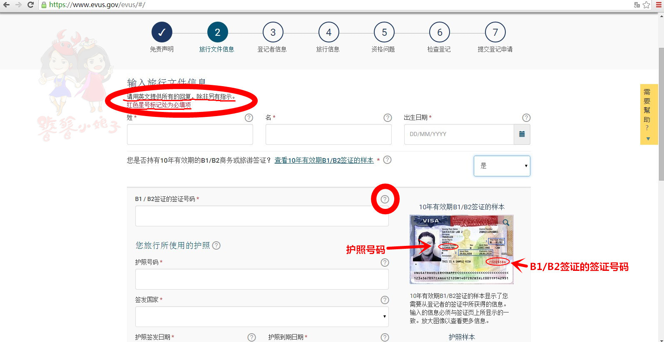Show help for 护照号码 field
664x342 pixels.
click(385, 263)
